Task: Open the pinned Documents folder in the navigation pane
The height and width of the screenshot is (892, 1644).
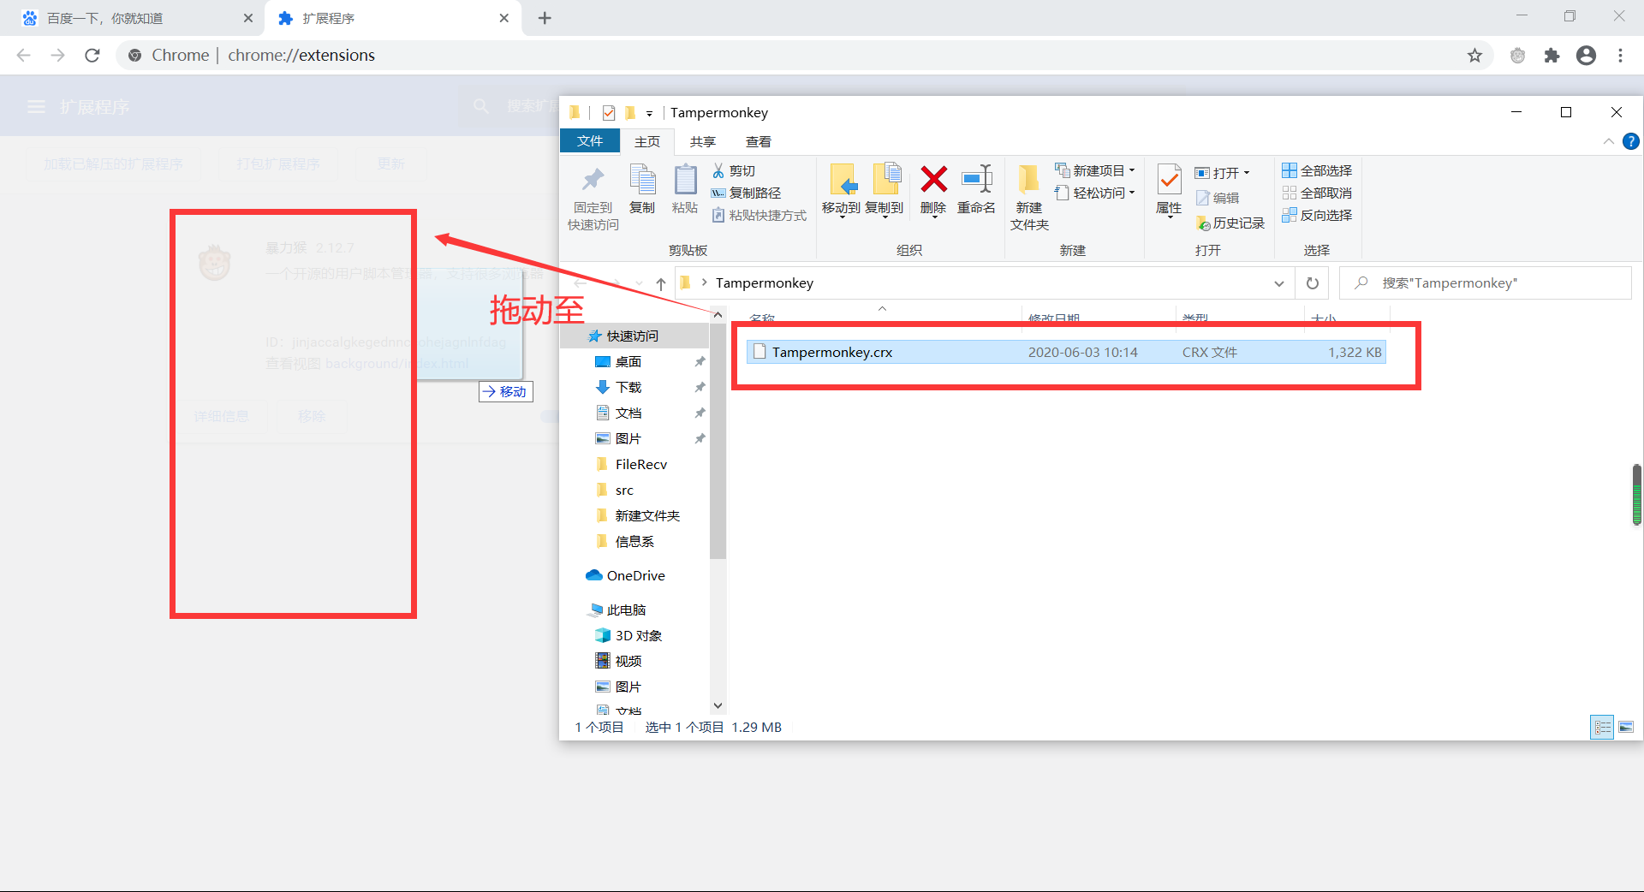Action: tap(628, 413)
